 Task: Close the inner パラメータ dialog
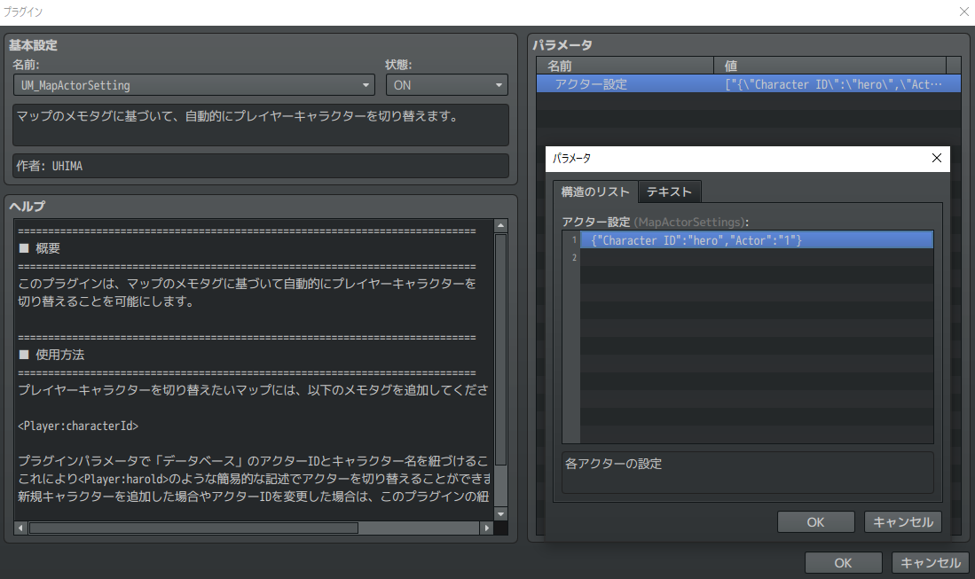[936, 158]
